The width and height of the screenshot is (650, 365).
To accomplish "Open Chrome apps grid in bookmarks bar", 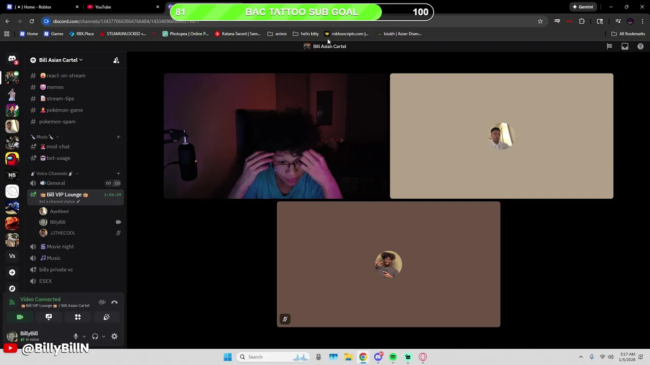I will (x=7, y=34).
